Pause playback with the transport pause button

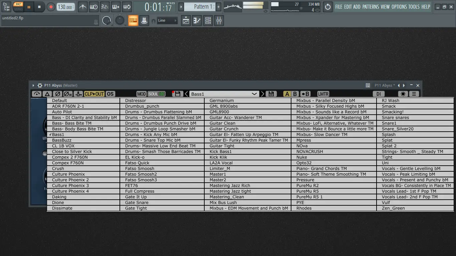(29, 7)
